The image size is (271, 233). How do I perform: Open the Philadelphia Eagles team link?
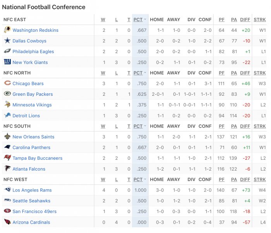click(33, 52)
